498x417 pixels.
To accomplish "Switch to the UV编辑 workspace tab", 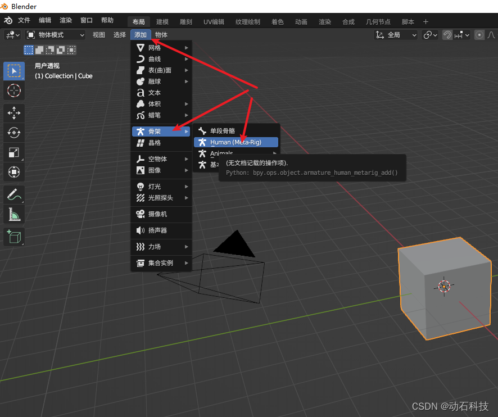I will [x=214, y=22].
